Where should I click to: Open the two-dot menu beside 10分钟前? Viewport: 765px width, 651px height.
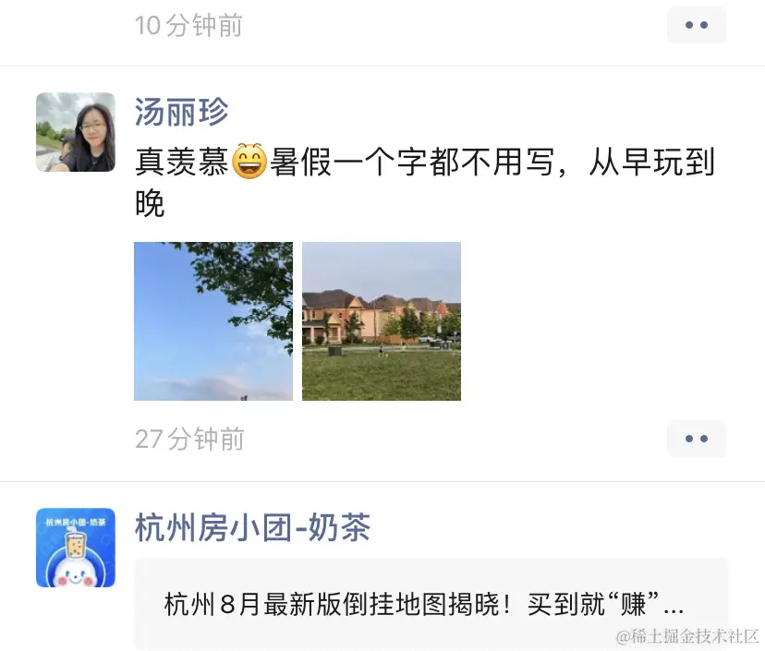tap(697, 25)
